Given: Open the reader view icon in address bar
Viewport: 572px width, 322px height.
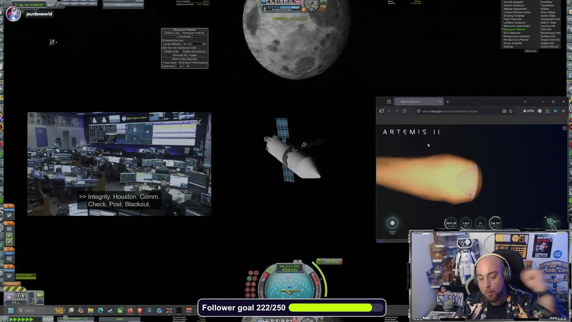Looking at the screenshot, I should [505, 111].
